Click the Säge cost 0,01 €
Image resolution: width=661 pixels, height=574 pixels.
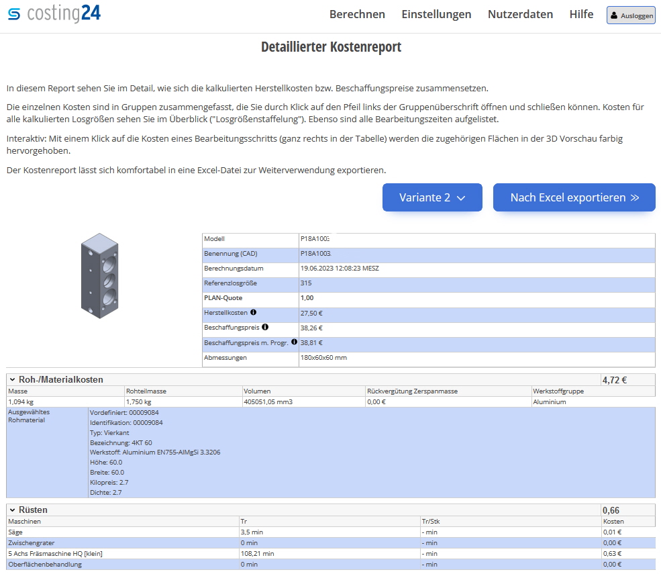[612, 532]
